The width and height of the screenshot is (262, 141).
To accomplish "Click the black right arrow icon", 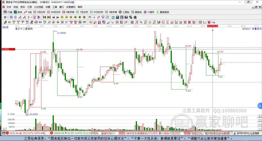I will (x=58, y=17).
